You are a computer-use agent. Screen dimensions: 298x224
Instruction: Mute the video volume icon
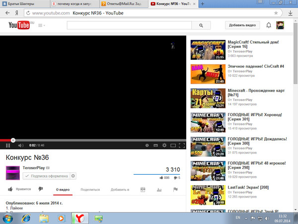point(21,145)
